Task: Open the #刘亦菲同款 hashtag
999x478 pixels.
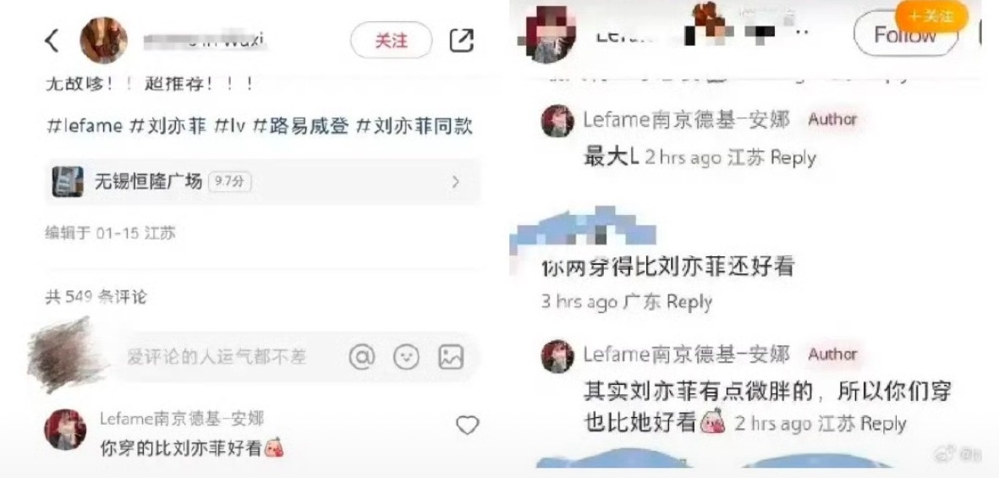Action: pos(414,125)
